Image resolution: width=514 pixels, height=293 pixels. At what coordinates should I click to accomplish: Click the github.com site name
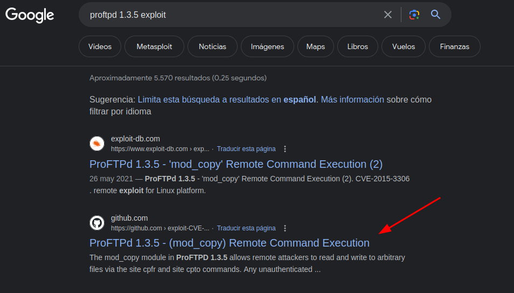click(129, 218)
